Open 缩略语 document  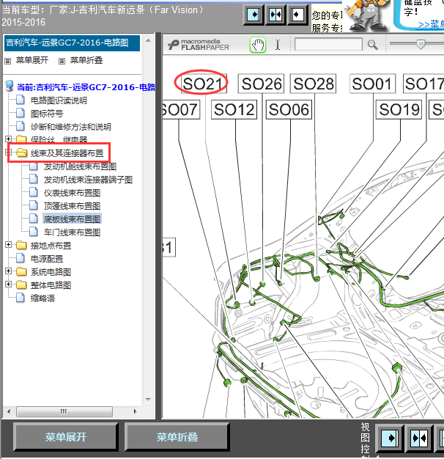click(x=42, y=298)
